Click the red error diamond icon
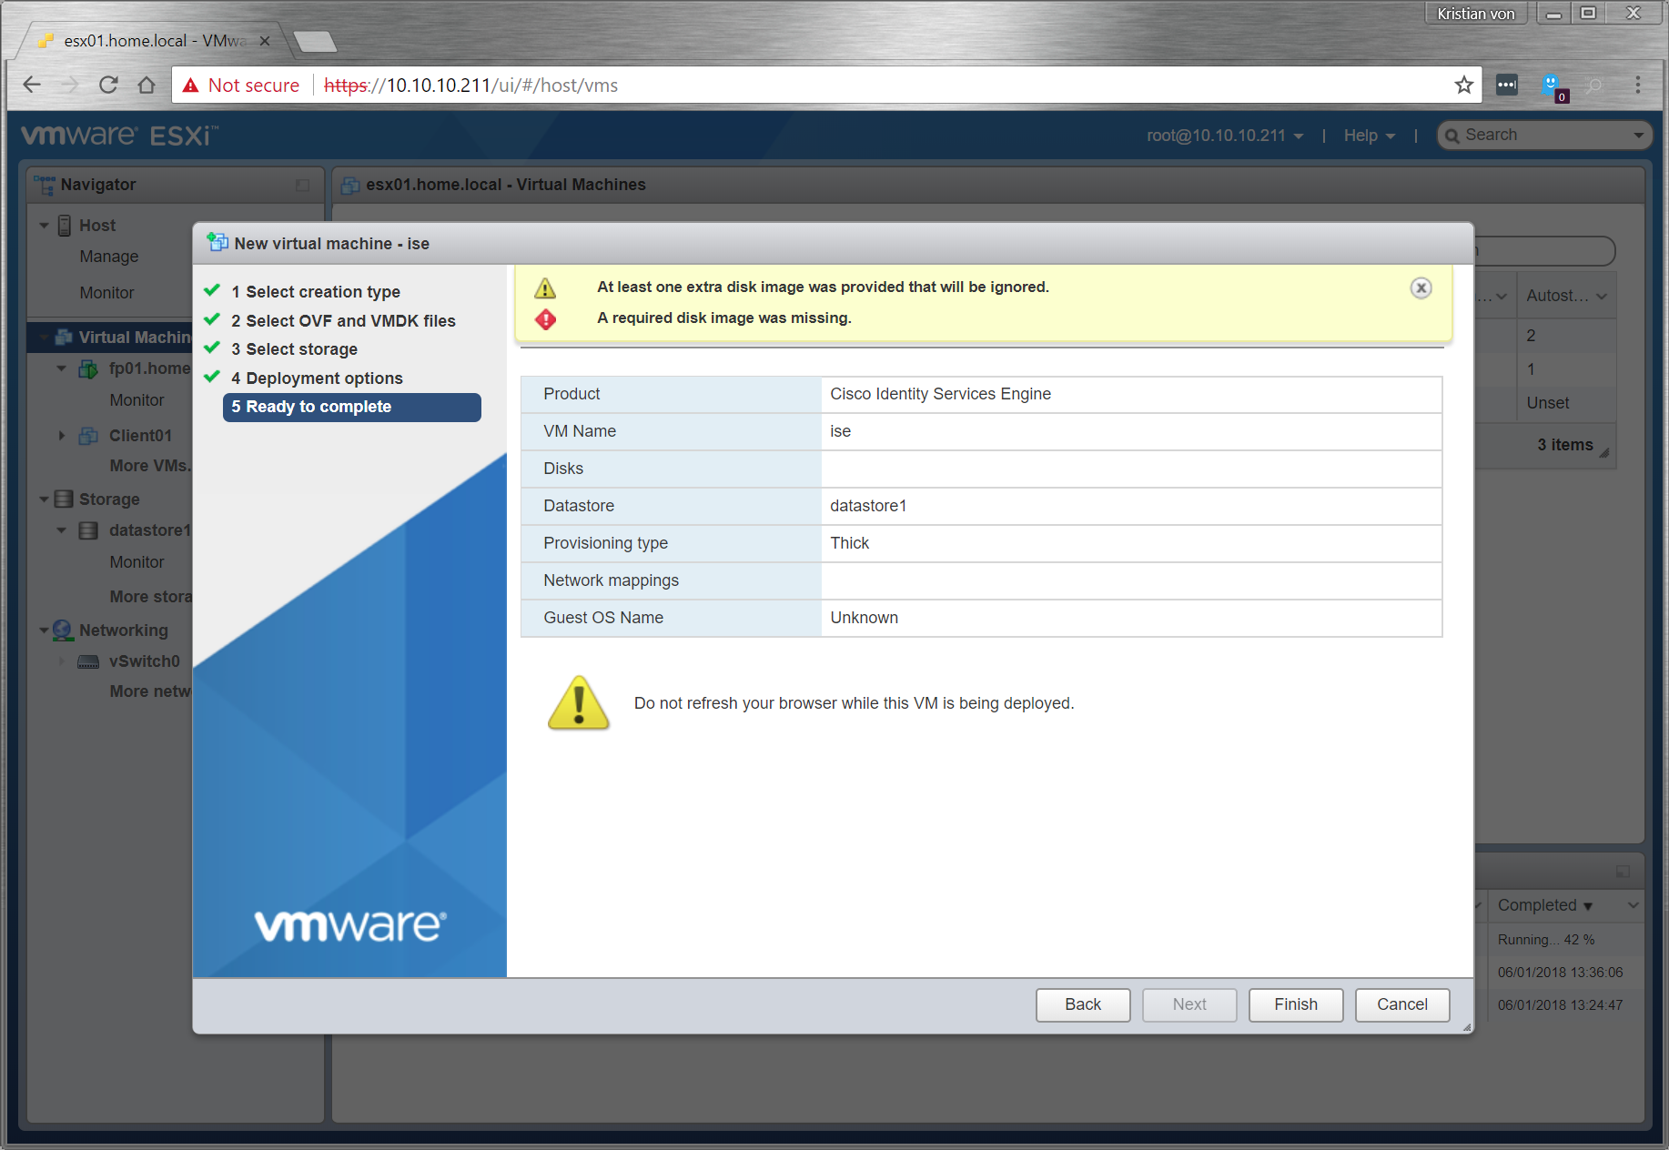 (x=545, y=319)
